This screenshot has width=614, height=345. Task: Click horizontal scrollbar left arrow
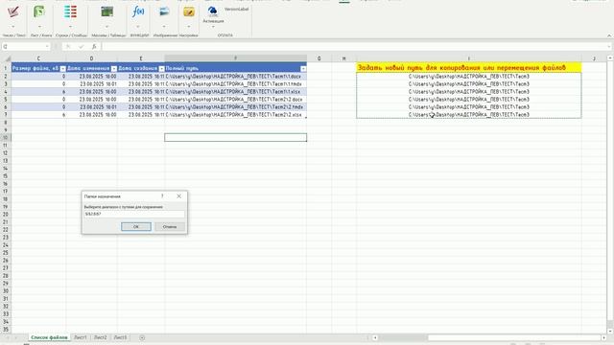tap(375, 337)
